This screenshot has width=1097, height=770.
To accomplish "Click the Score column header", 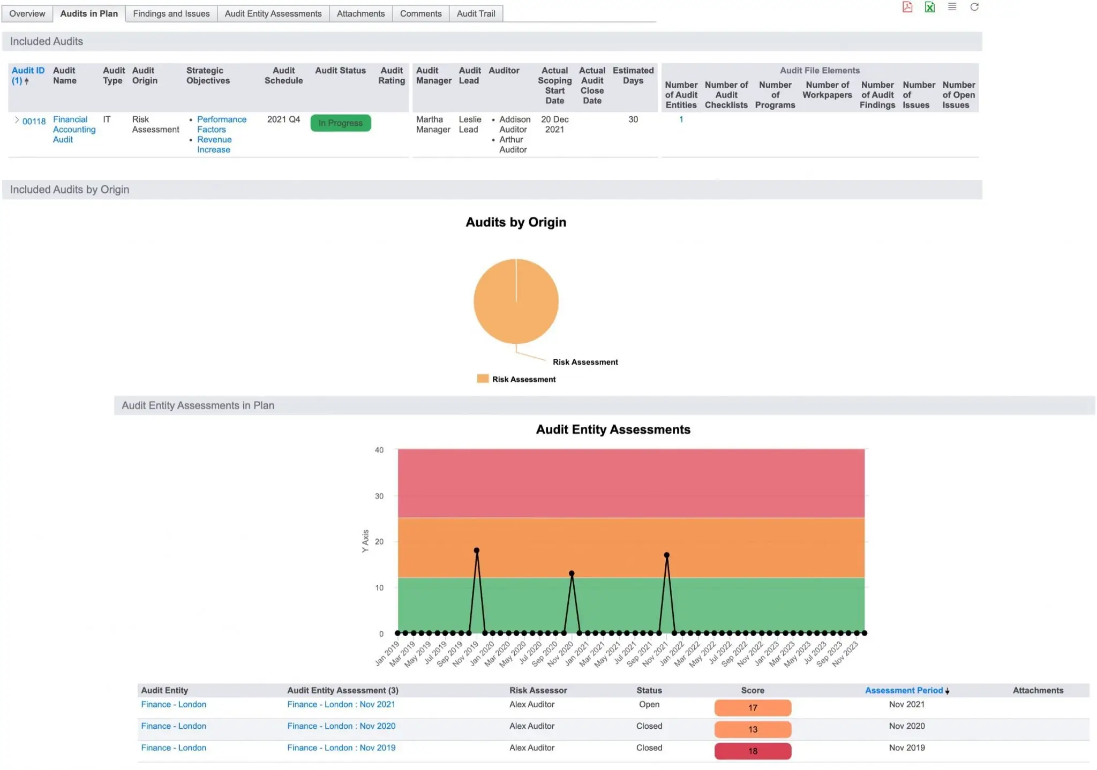I will pos(753,690).
